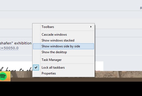Click the desktop wallpaper right of menu

[118, 74]
